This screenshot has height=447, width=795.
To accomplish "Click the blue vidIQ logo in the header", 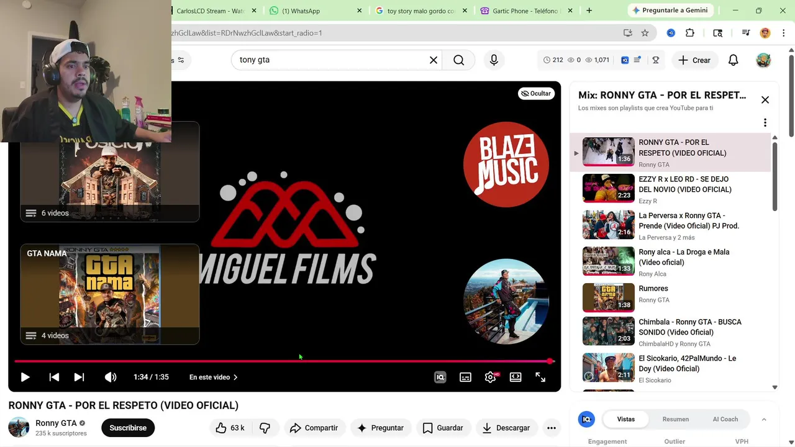I will (625, 60).
